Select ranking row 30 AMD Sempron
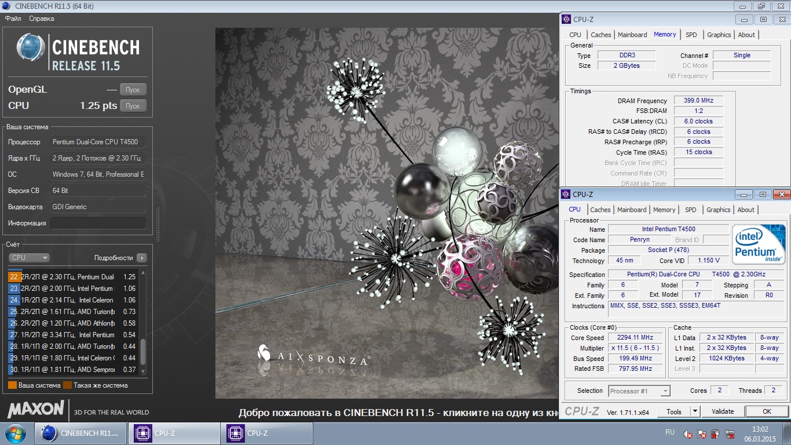Image resolution: width=791 pixels, height=445 pixels. [73, 370]
